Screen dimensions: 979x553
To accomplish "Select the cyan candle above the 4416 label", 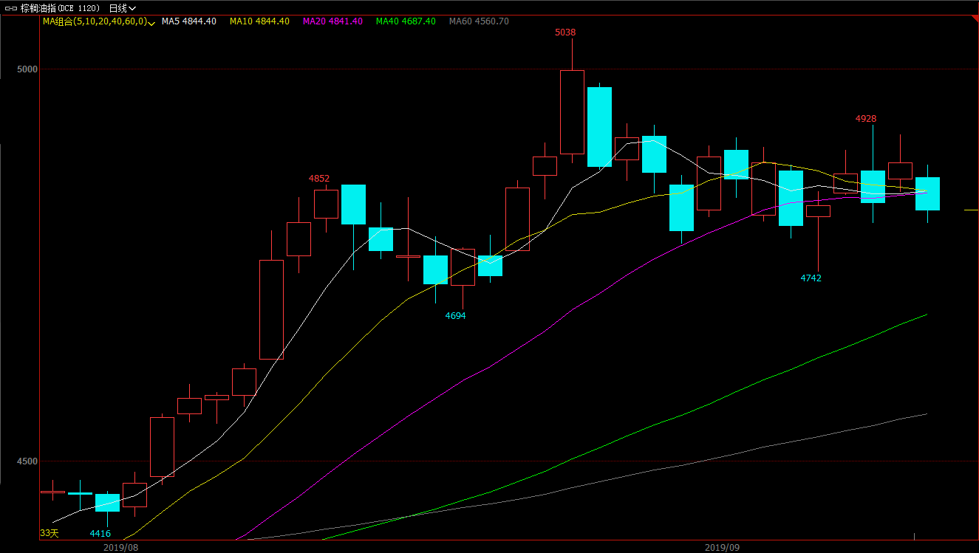I will click(x=107, y=502).
